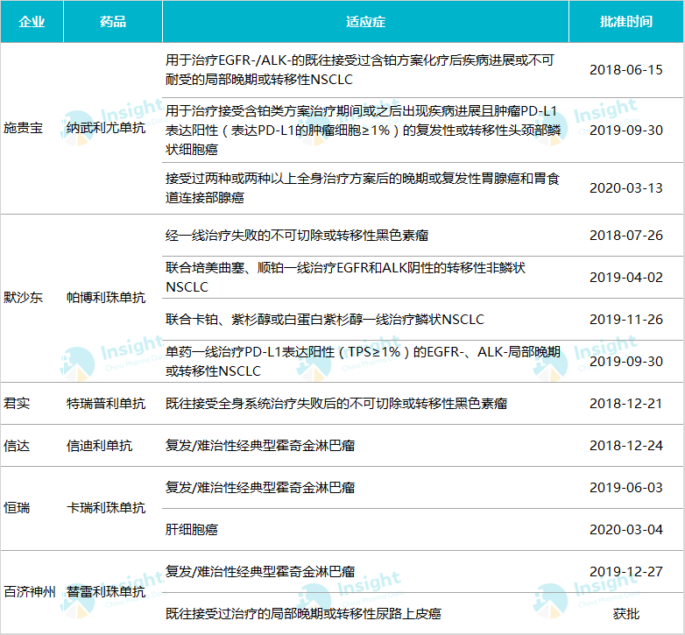Click the 批准时间 column header
This screenshot has height=635, width=685.
(626, 21)
